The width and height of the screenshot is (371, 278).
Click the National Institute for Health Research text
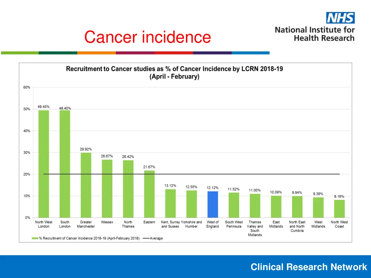coord(314,34)
